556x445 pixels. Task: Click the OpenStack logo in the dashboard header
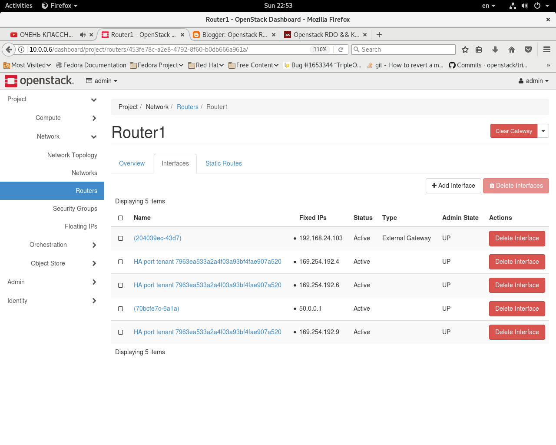(x=40, y=80)
